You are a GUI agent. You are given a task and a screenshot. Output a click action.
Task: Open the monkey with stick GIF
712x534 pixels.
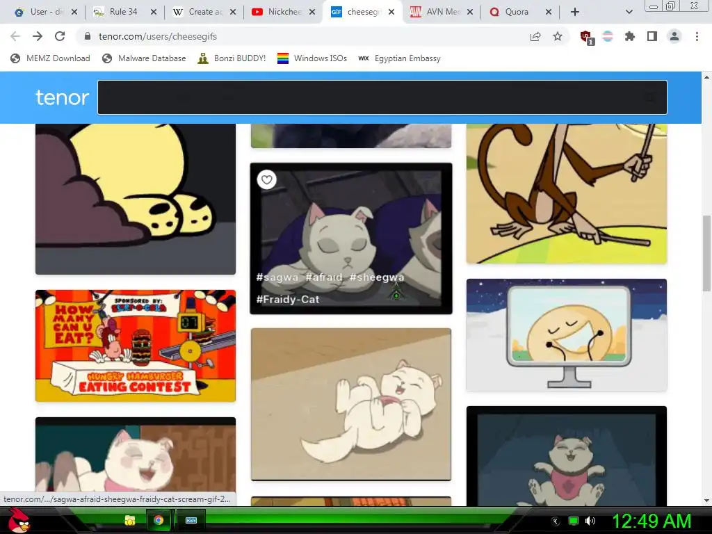566,193
